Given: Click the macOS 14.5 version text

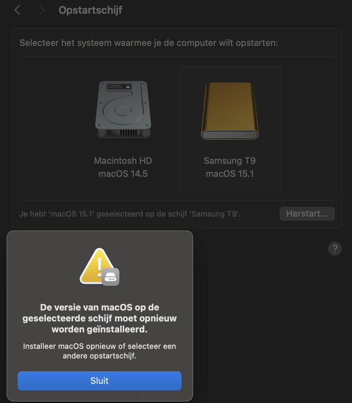Looking at the screenshot, I should click(123, 174).
